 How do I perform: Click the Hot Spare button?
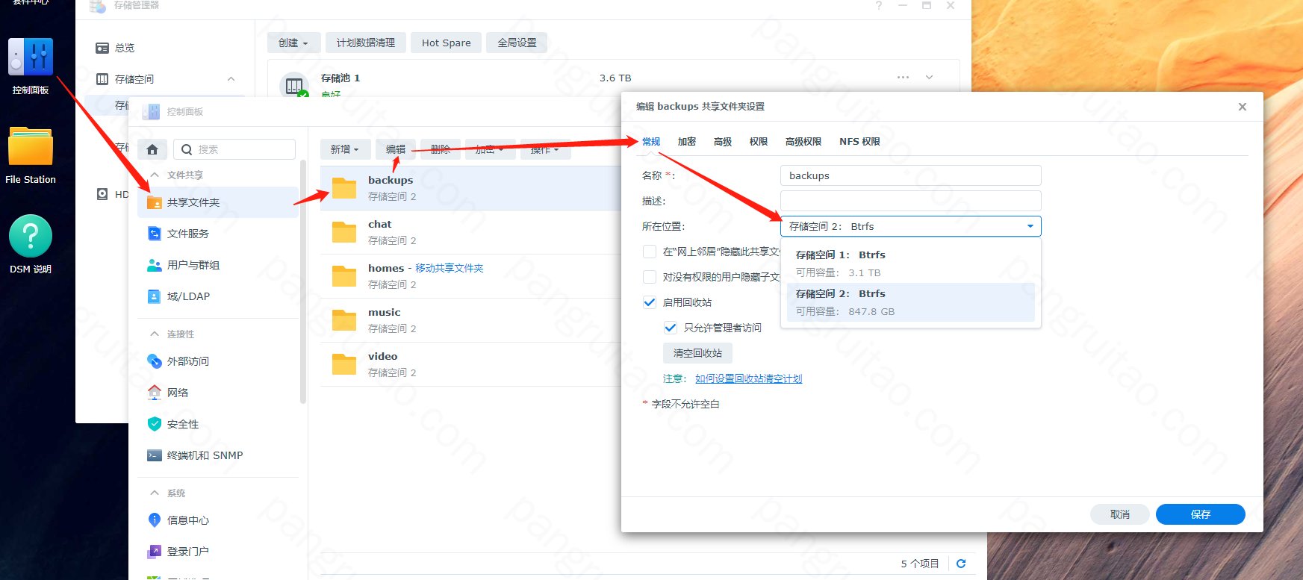pos(447,43)
